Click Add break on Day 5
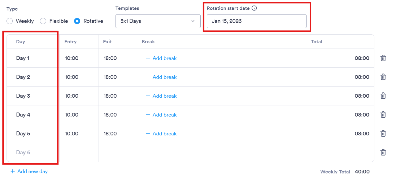Screen dimensions: 401x183 point(161,134)
